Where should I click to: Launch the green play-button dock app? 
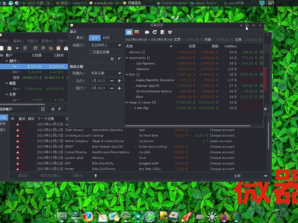tap(150, 217)
